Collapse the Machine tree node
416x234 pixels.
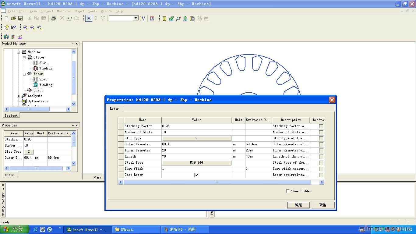click(18, 52)
